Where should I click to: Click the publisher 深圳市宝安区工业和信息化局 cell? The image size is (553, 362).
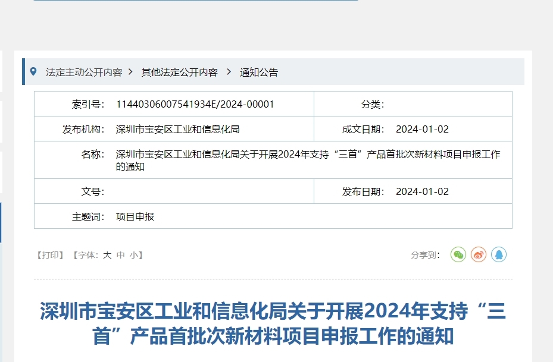[177, 129]
